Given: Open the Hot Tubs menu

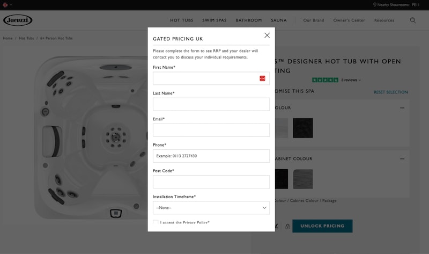Looking at the screenshot, I should 182,20.
